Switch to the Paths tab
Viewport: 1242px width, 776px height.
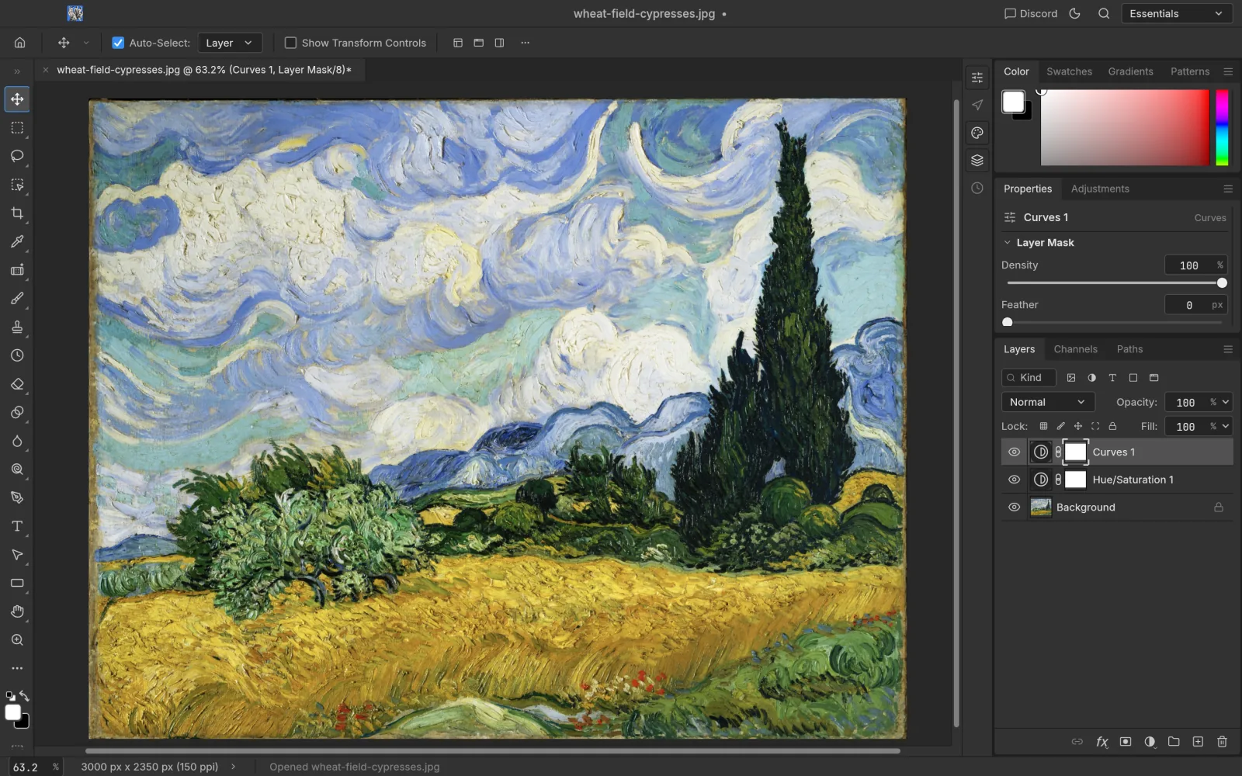tap(1129, 349)
